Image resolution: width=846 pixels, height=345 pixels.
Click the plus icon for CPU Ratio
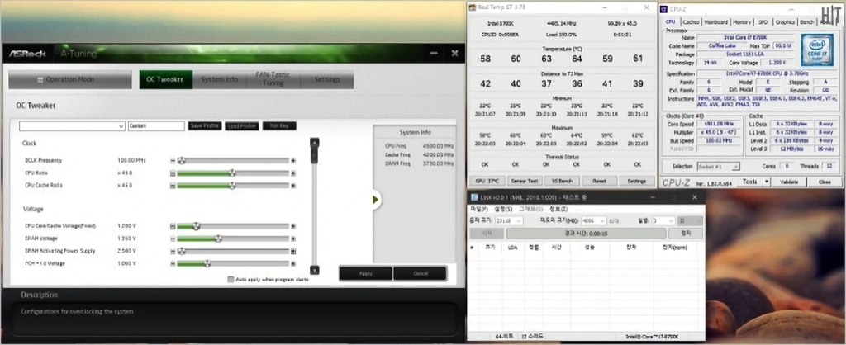[293, 173]
